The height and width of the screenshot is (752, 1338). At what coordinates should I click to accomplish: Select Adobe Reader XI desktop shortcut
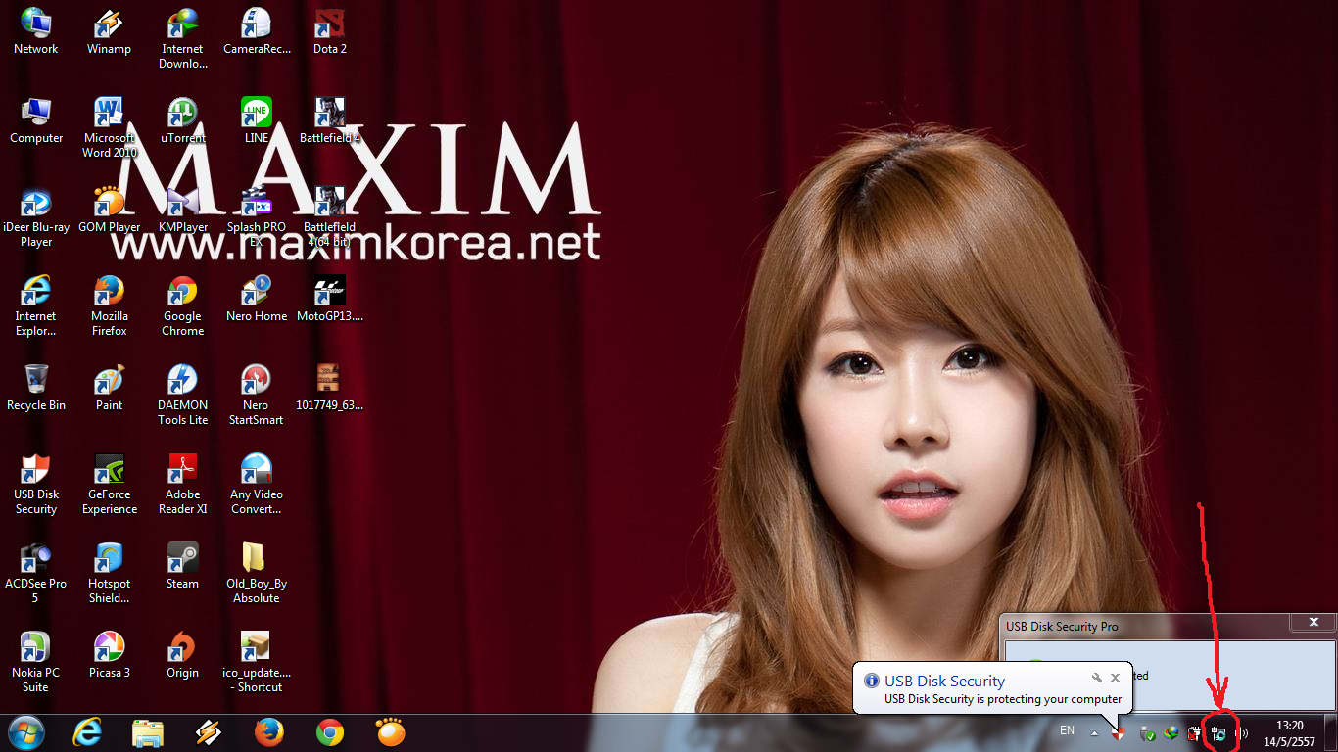[183, 484]
